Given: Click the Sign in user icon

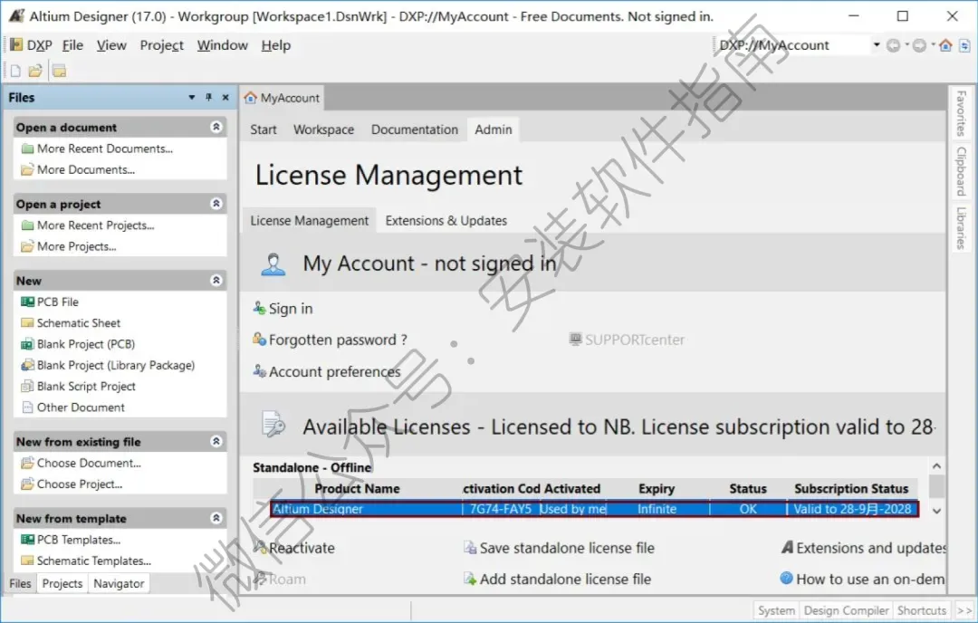Looking at the screenshot, I should 260,308.
